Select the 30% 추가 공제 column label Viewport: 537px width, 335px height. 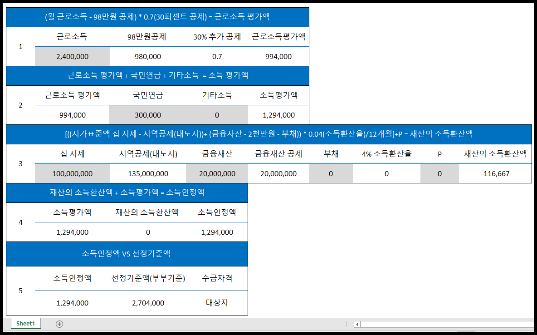(217, 37)
